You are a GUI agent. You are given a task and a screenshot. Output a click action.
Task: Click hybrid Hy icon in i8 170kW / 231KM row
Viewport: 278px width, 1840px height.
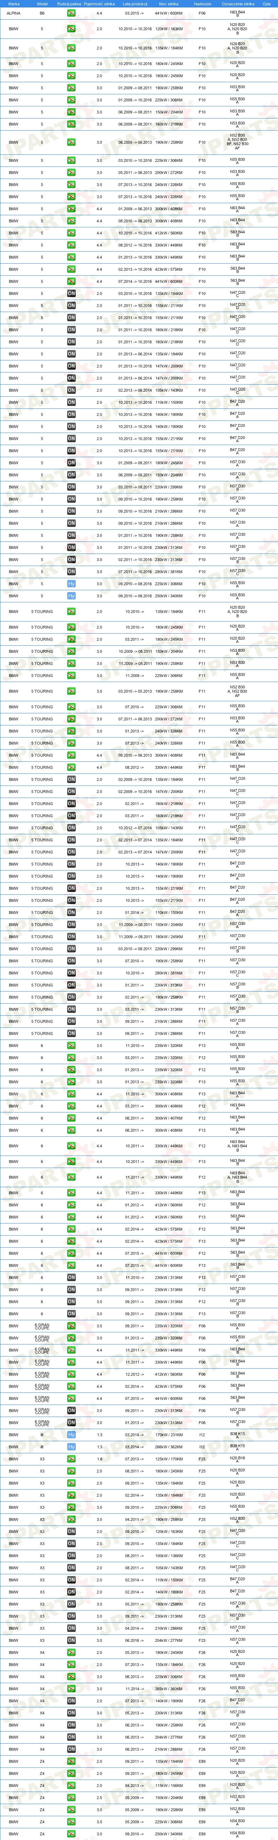point(71,1435)
